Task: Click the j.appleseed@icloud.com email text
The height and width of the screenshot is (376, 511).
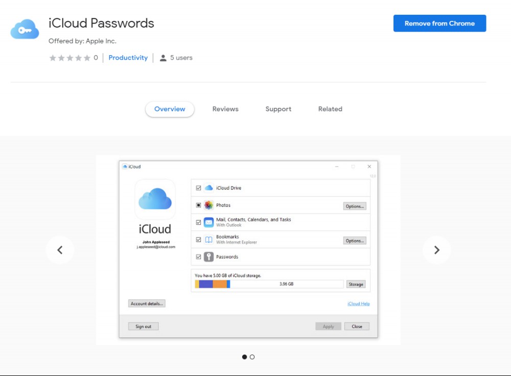Action: (x=156, y=247)
